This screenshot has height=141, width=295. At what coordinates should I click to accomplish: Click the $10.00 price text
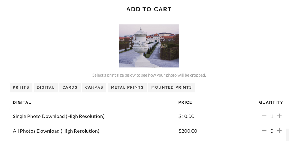(x=186, y=116)
